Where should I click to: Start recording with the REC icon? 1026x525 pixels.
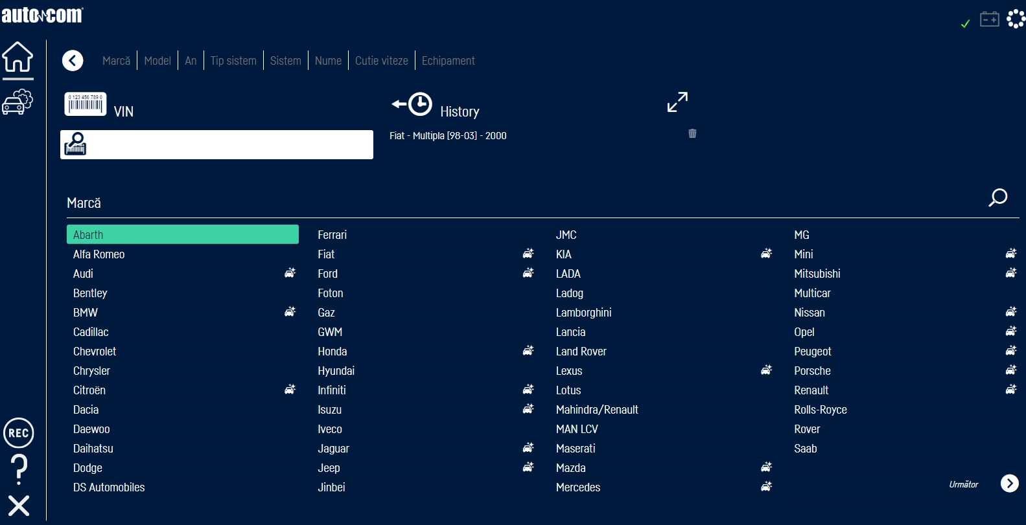coord(18,433)
